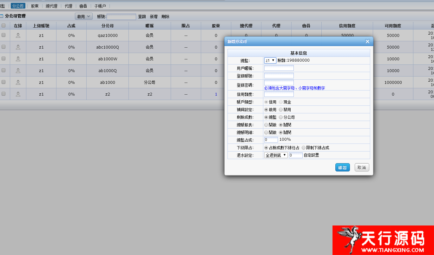Select 限制下線占成 radio option
The image size is (434, 255).
tap(304, 148)
